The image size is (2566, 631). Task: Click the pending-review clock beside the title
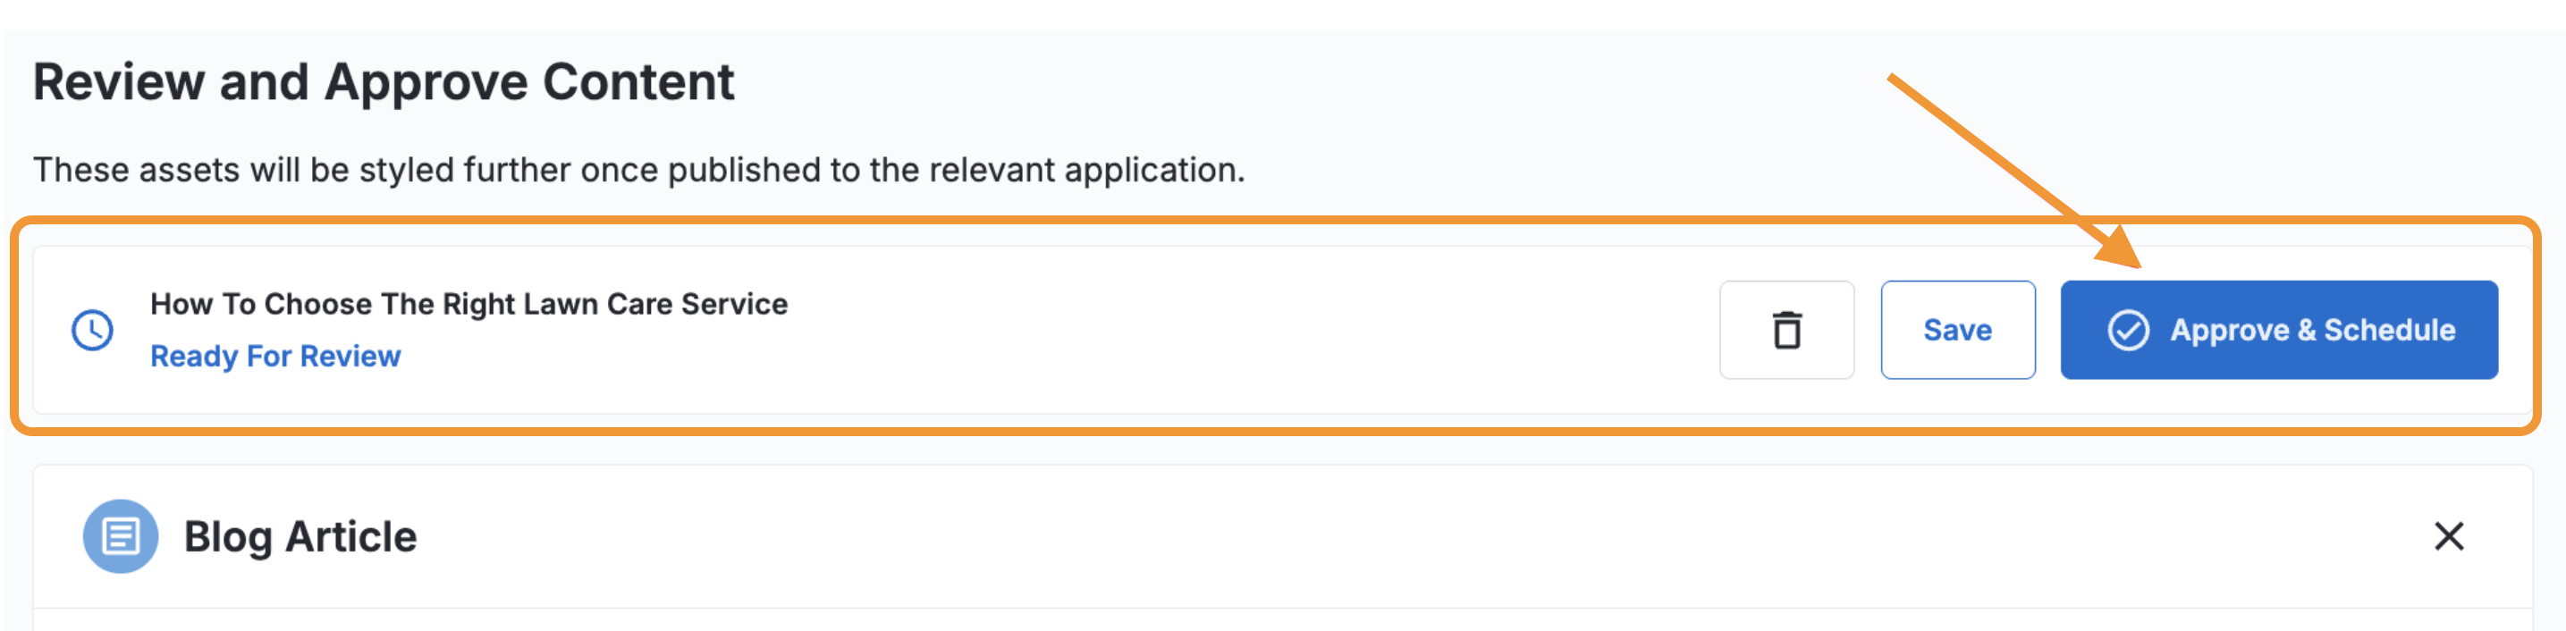pos(93,330)
